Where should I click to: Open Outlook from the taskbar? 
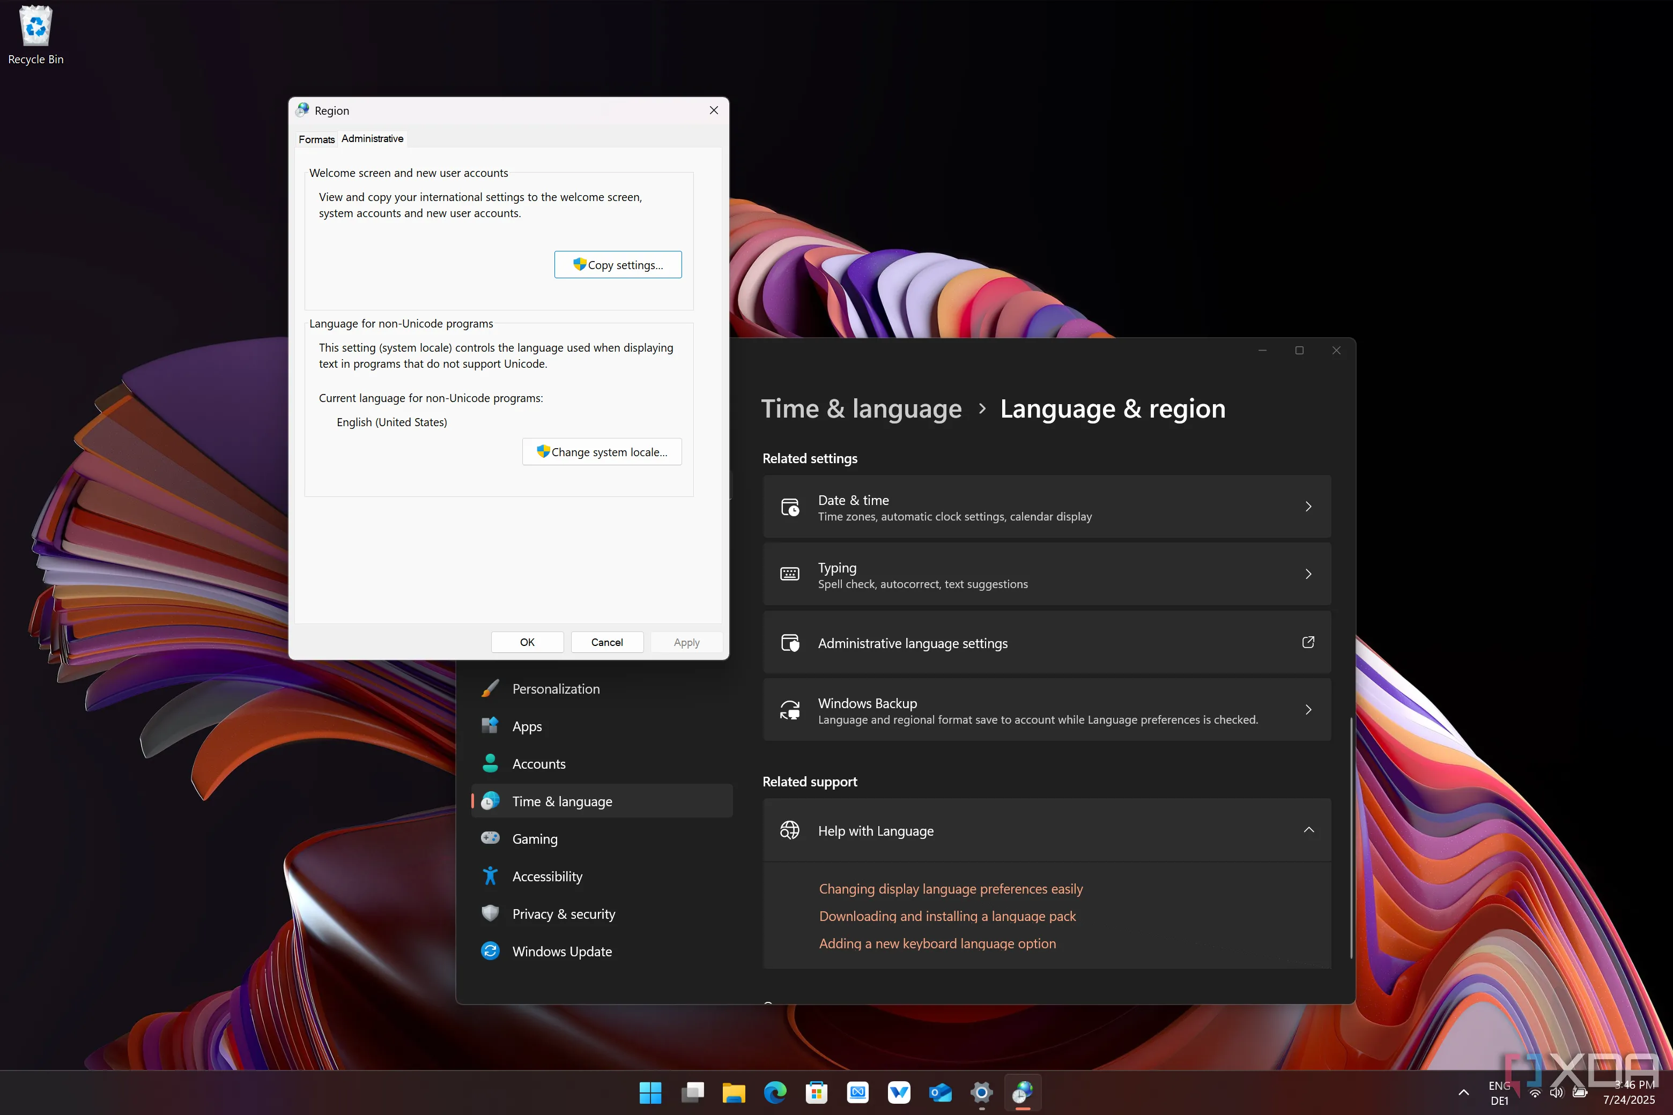941,1093
